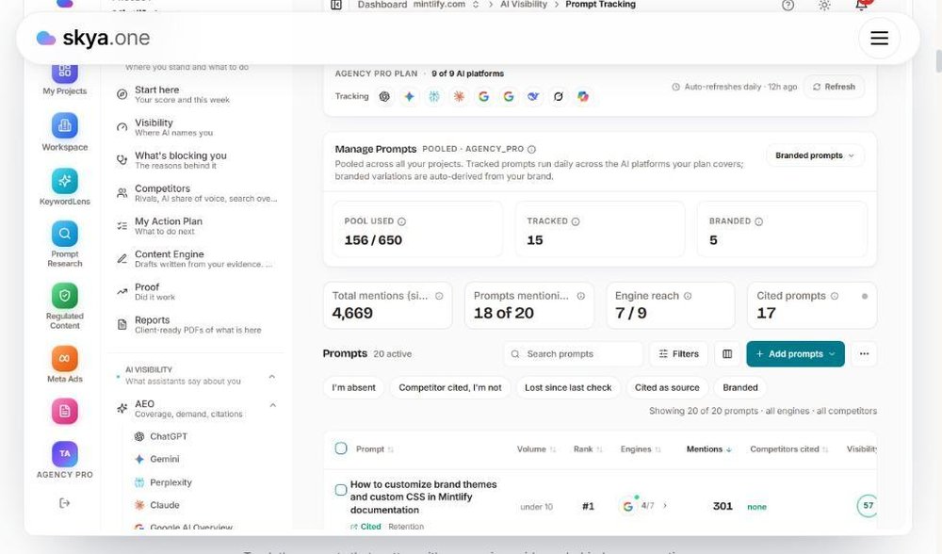Select Perplexity under AEO
Image resolution: width=942 pixels, height=554 pixels.
coord(163,482)
